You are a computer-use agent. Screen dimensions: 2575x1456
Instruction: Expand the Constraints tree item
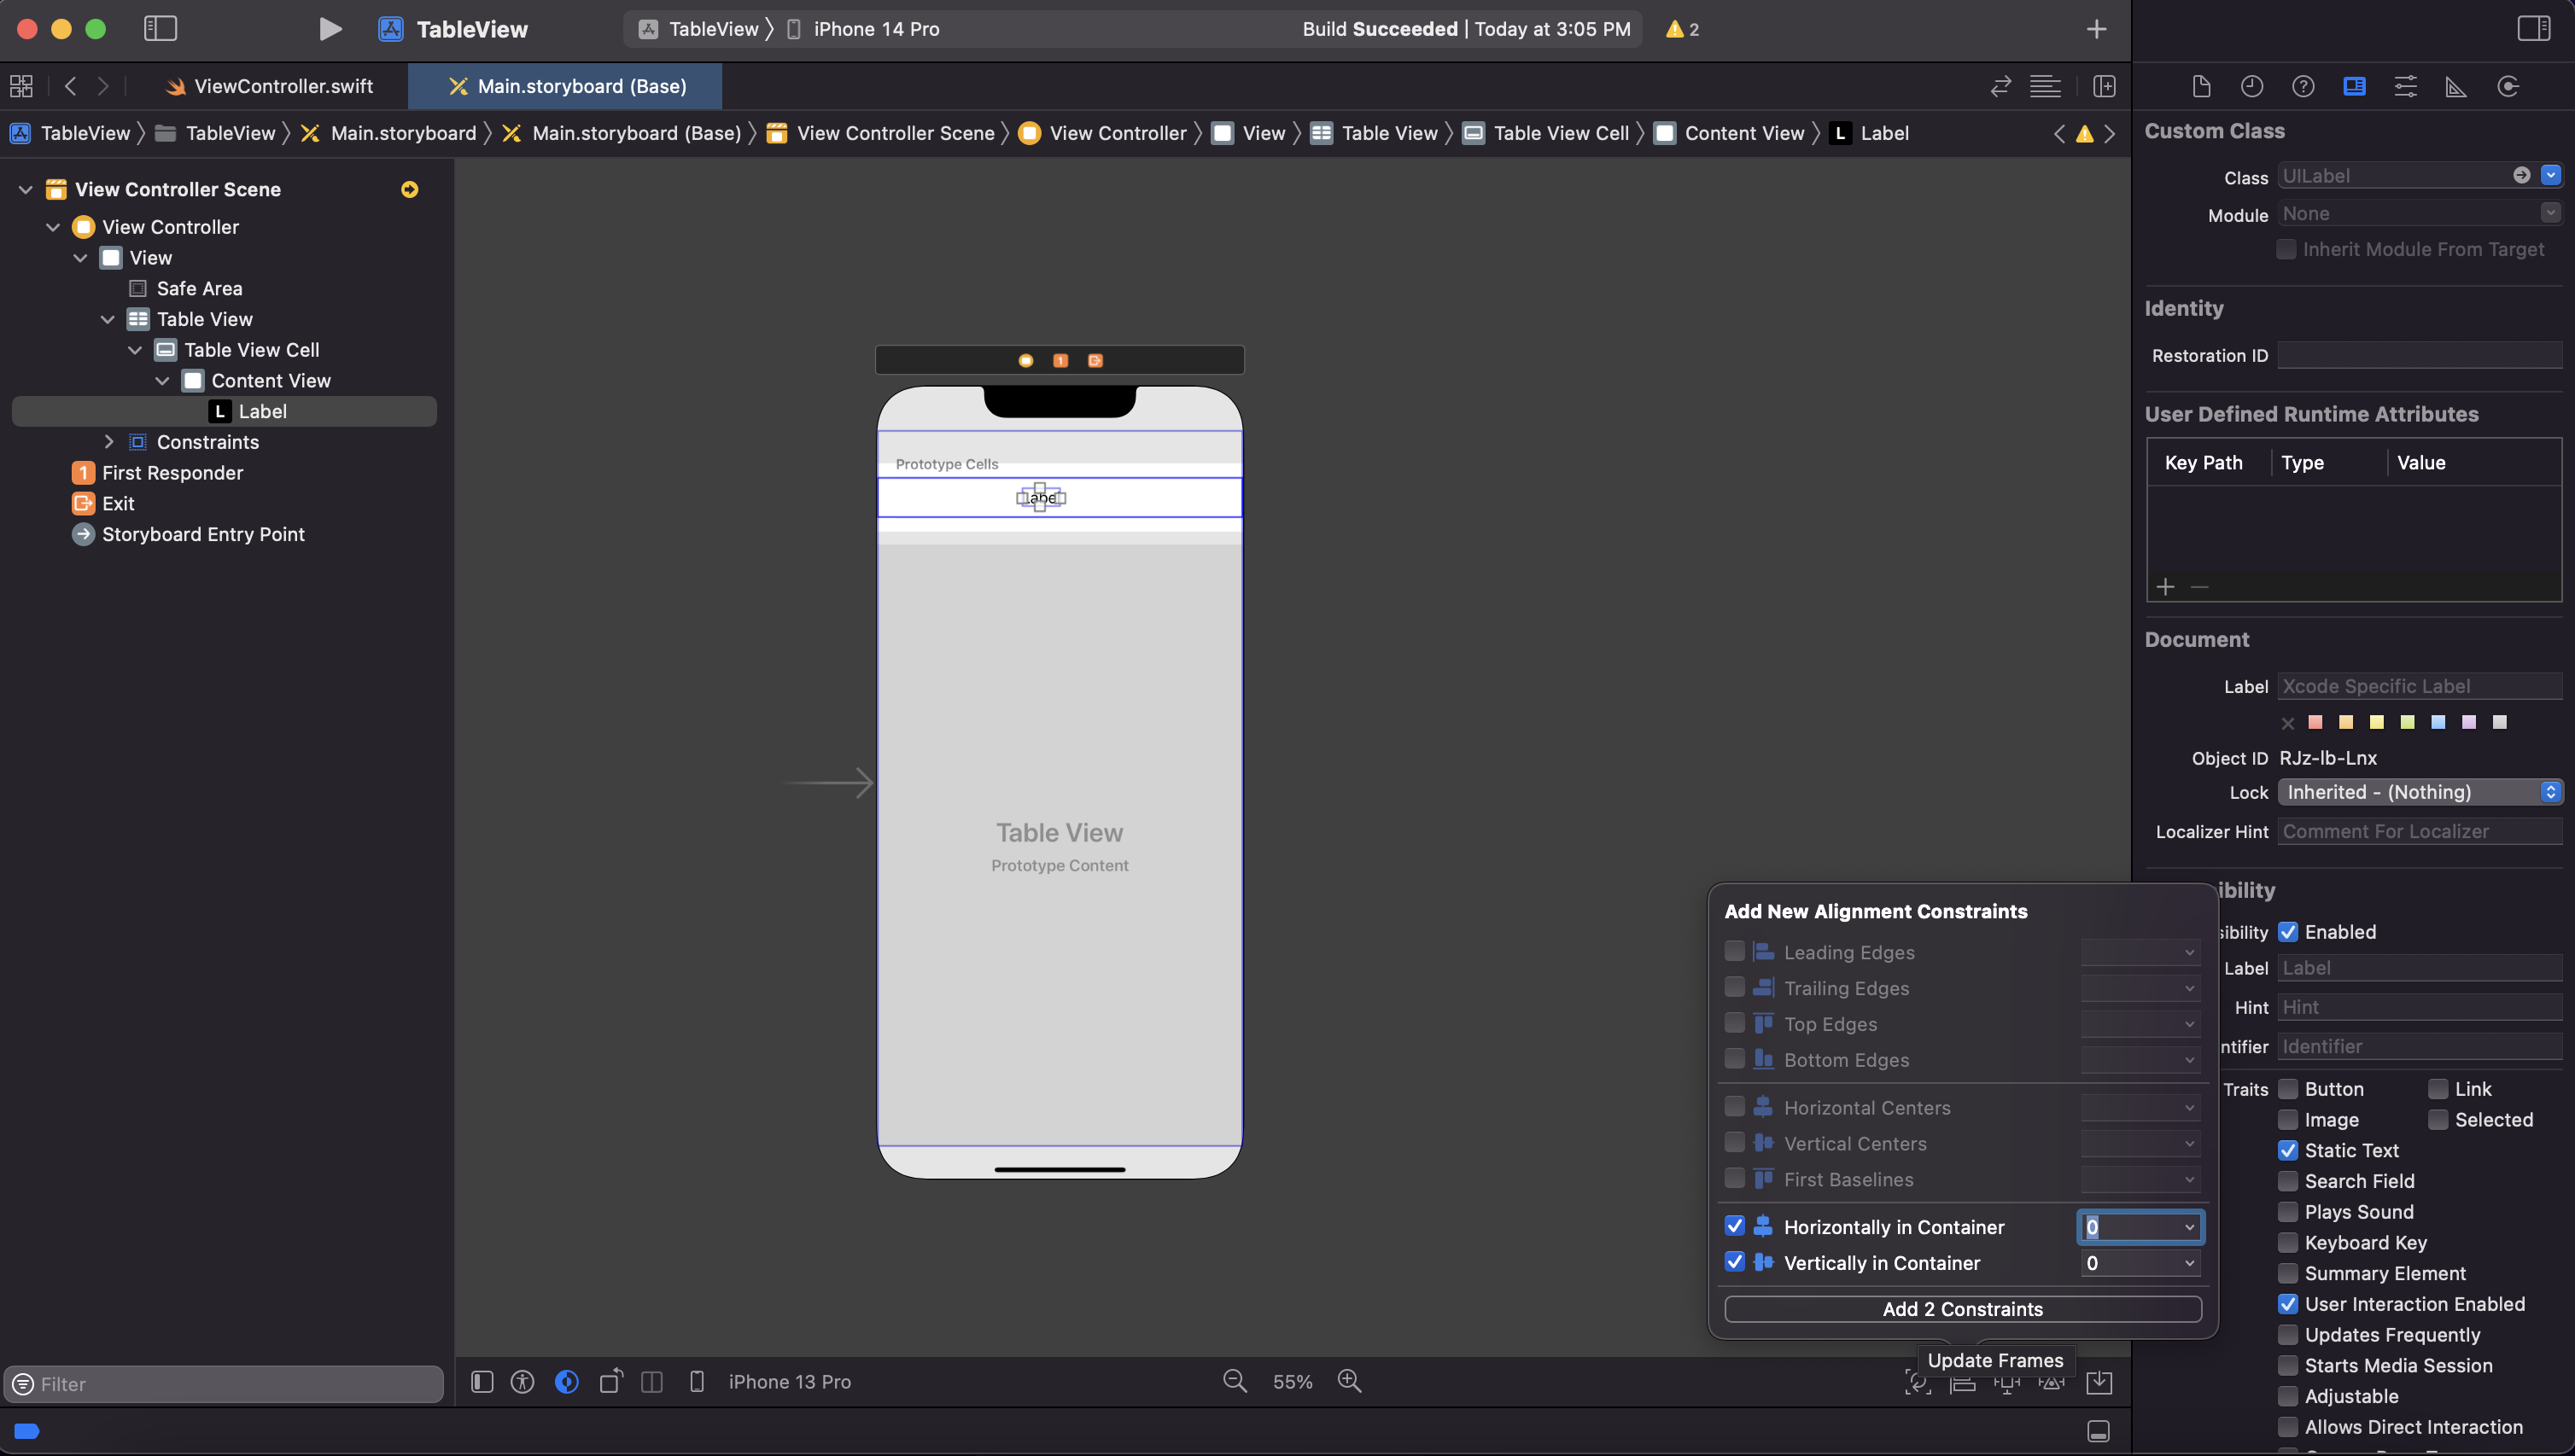point(109,442)
